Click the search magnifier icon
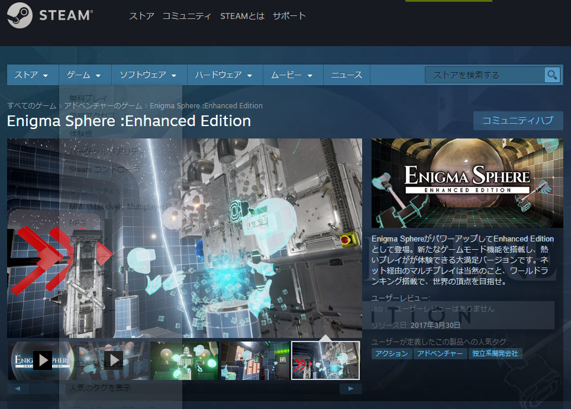This screenshot has height=409, width=571. click(x=552, y=75)
